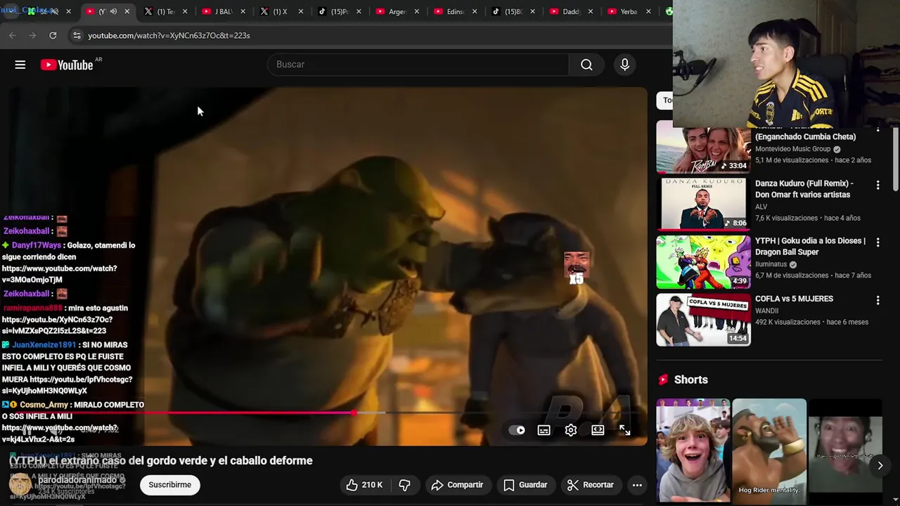900x506 pixels.
Task: Open options menu for Danza Kuduro video
Action: 877,185
